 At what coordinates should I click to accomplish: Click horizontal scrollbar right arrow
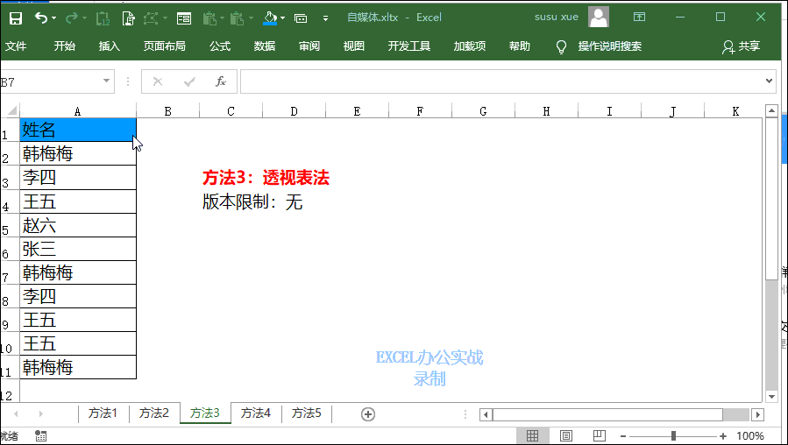757,414
